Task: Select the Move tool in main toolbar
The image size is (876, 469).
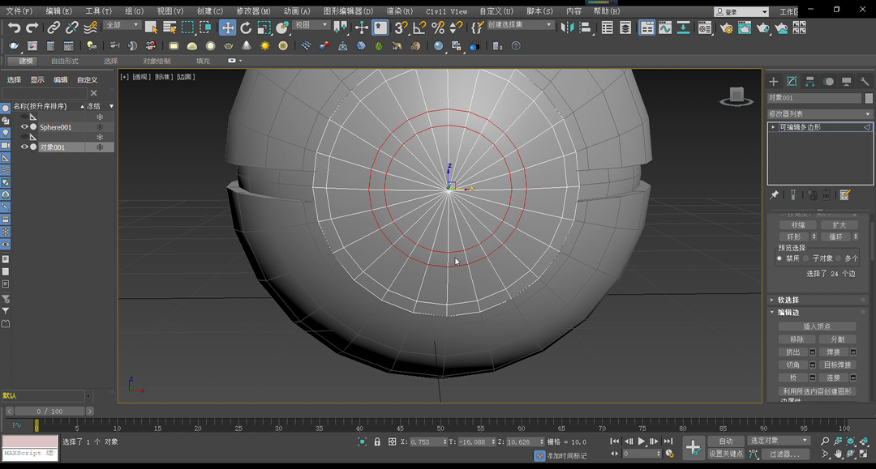Action: click(228, 28)
